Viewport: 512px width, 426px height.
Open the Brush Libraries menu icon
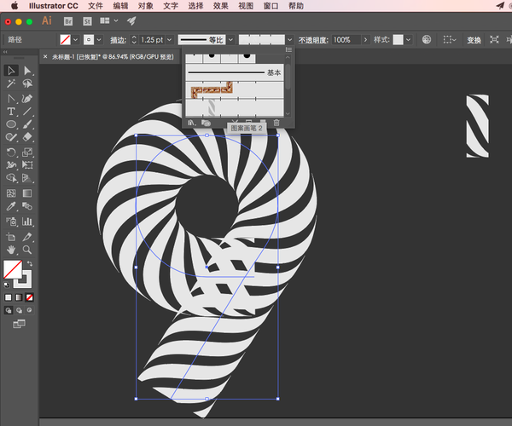pyautogui.click(x=191, y=124)
